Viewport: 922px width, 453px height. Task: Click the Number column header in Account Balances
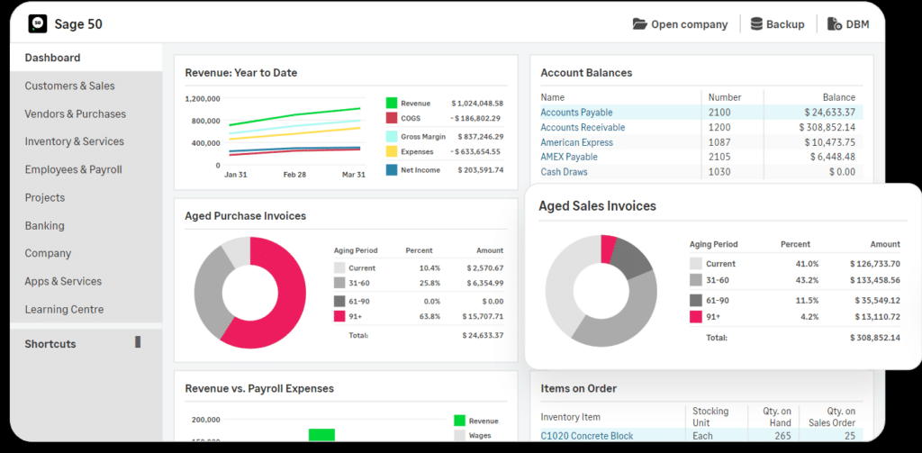[x=725, y=97]
